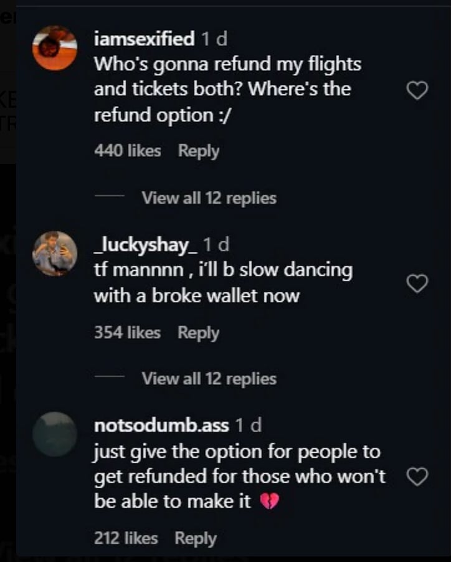
Task: Like iamsexified's comment with the heart icon
Action: [417, 90]
